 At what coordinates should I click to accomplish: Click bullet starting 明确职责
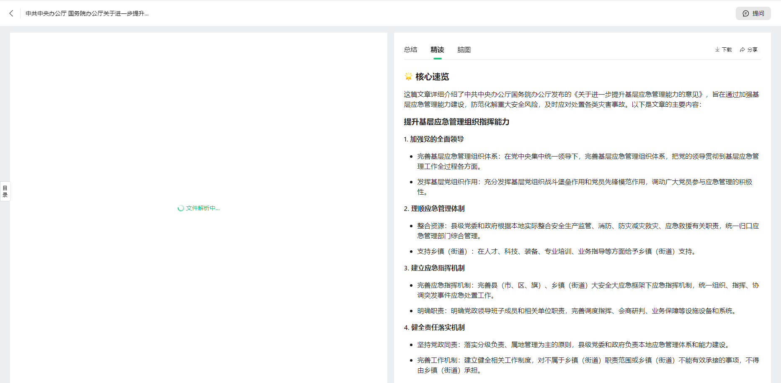[578, 311]
